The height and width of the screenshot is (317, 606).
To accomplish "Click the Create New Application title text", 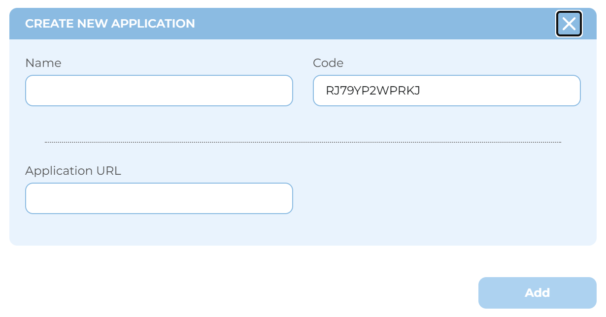I will click(110, 24).
